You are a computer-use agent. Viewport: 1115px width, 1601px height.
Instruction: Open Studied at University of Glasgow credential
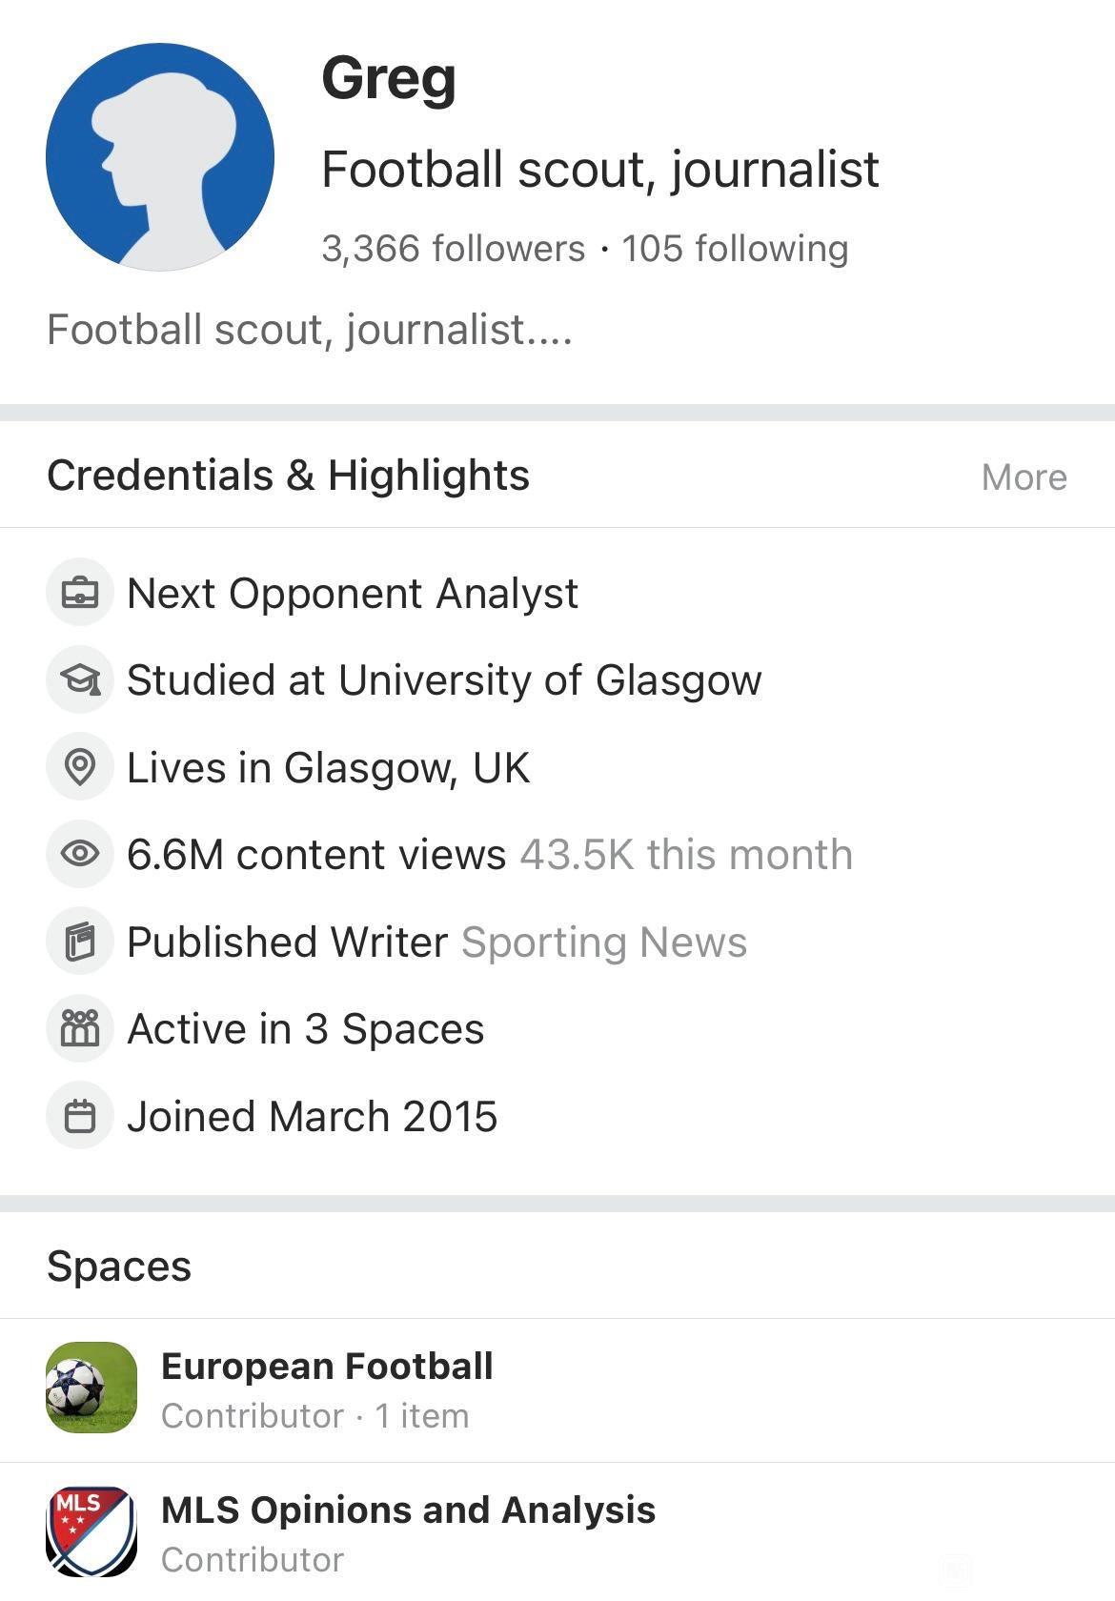444,680
